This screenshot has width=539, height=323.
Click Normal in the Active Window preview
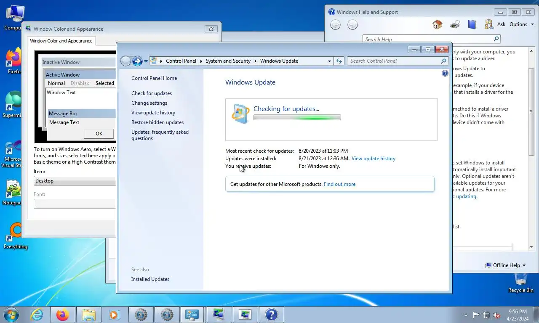tap(56, 83)
